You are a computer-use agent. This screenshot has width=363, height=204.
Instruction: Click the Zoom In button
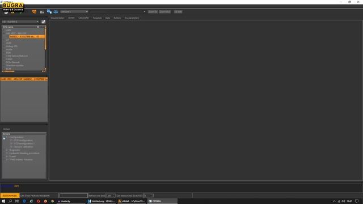(153, 11)
